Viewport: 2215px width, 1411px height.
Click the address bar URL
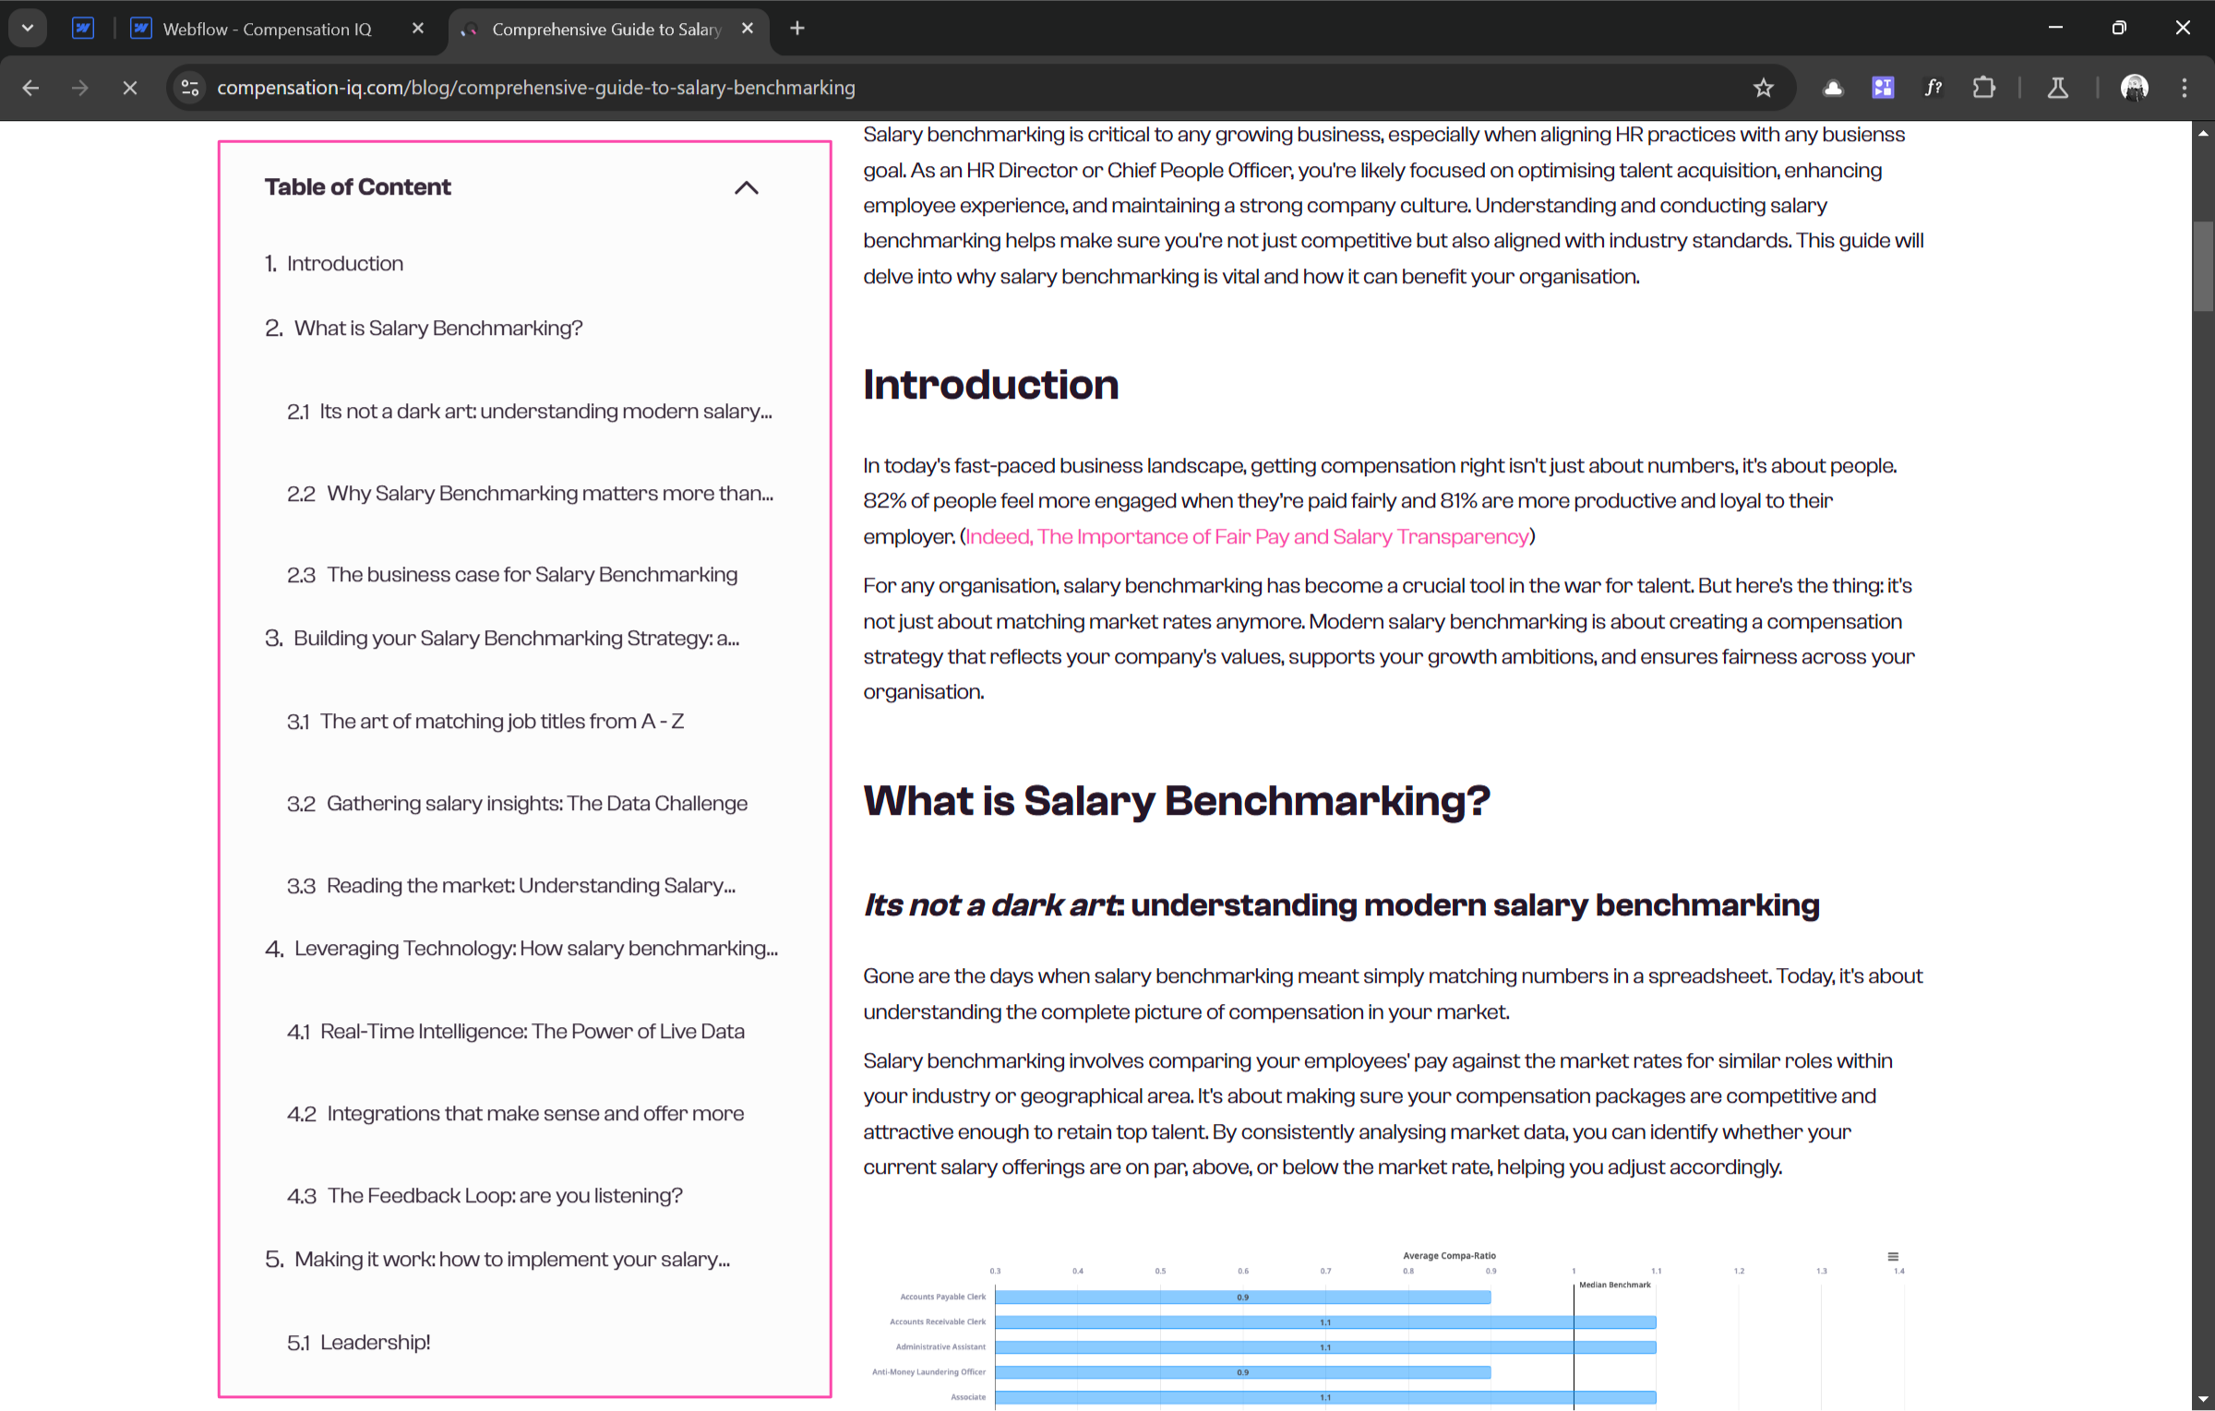click(x=535, y=88)
